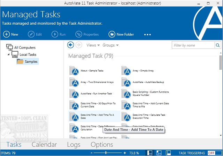223x156 pixels.
Task: Click the 73.8 % zoom value
Action: [134, 153]
